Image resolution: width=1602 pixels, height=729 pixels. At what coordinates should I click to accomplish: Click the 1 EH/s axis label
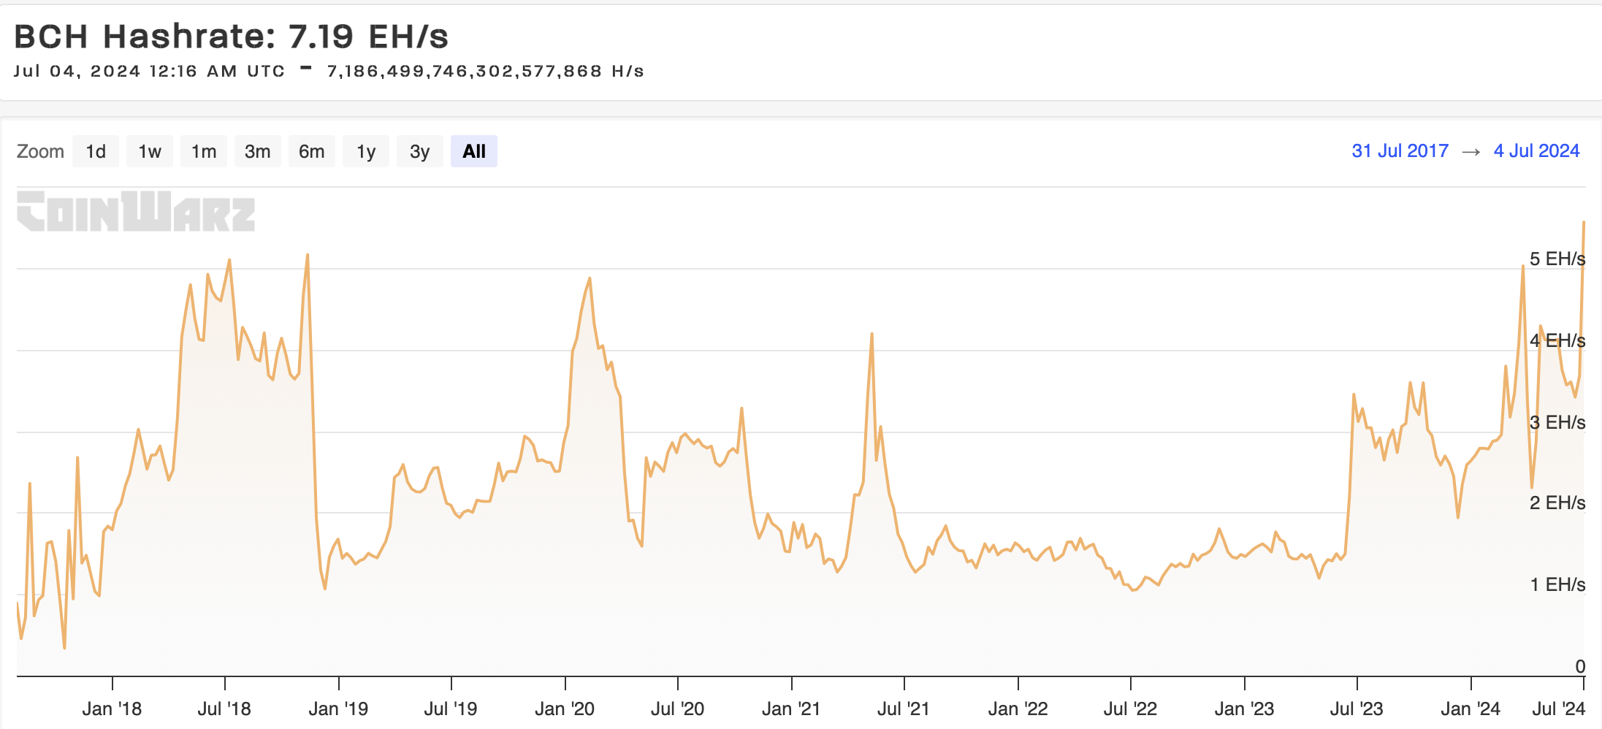1557,584
